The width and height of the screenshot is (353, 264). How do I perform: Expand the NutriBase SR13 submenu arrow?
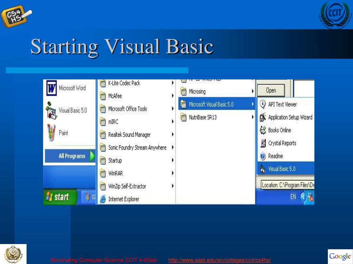(x=253, y=117)
